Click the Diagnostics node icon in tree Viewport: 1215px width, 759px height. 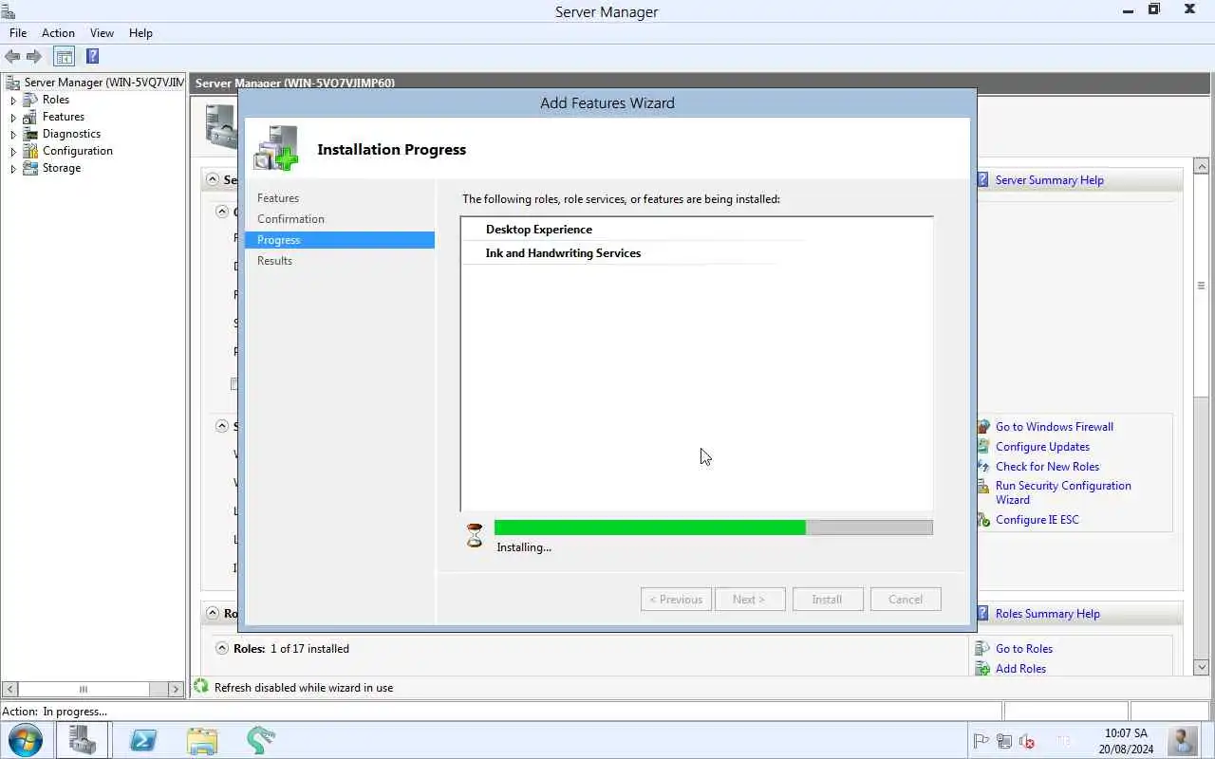coord(30,134)
